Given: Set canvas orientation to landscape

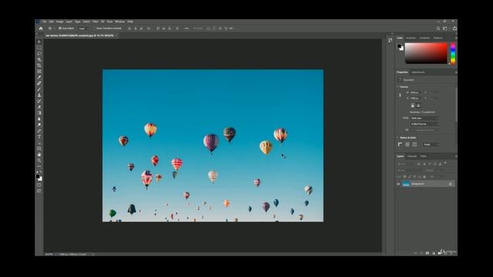Looking at the screenshot, I should tap(418, 105).
